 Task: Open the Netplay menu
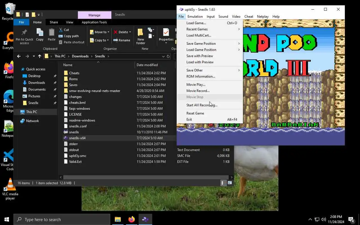pyautogui.click(x=263, y=17)
